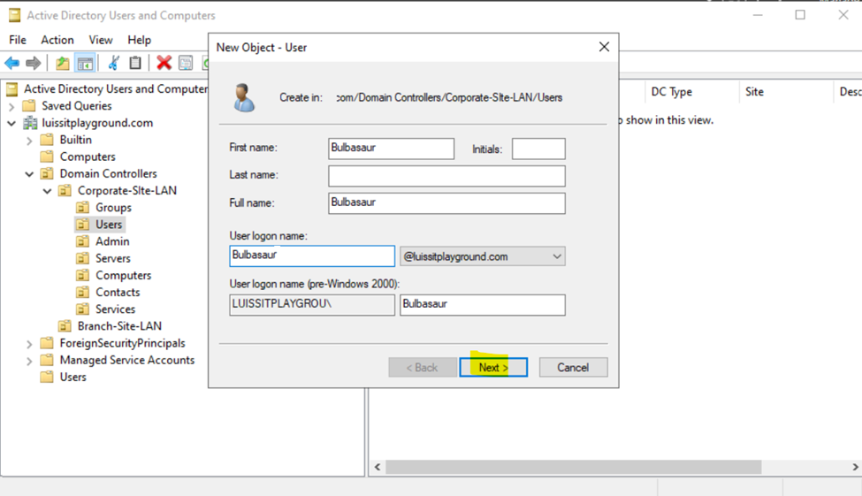Screen dimensions: 862x496
Task: Select the highlighted Users OU under Corporate-SIte-LAN
Action: pyautogui.click(x=109, y=225)
